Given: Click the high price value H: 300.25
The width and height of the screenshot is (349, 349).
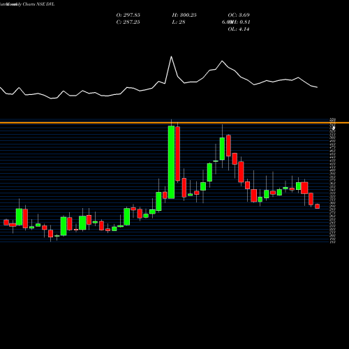Looking at the screenshot, I should click(184, 15).
